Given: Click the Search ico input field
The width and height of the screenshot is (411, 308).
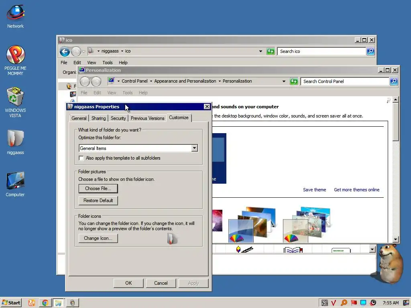Looking at the screenshot, I should tap(321, 51).
